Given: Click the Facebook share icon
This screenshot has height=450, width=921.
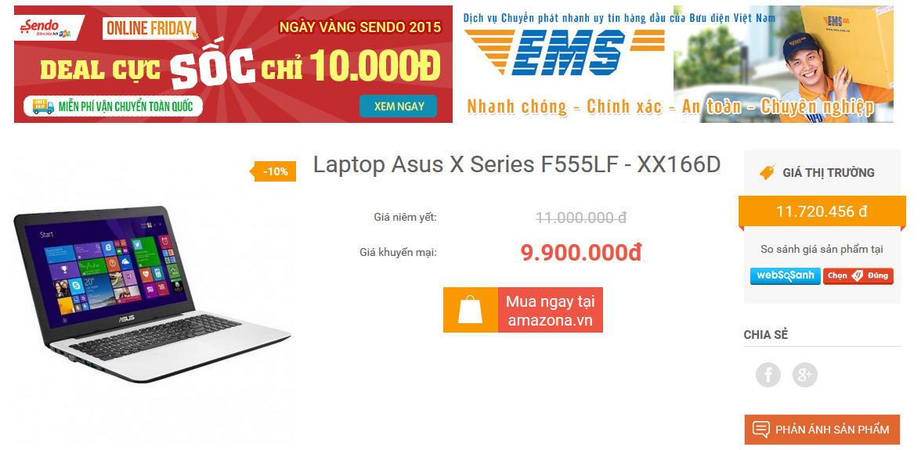Looking at the screenshot, I should click(767, 374).
